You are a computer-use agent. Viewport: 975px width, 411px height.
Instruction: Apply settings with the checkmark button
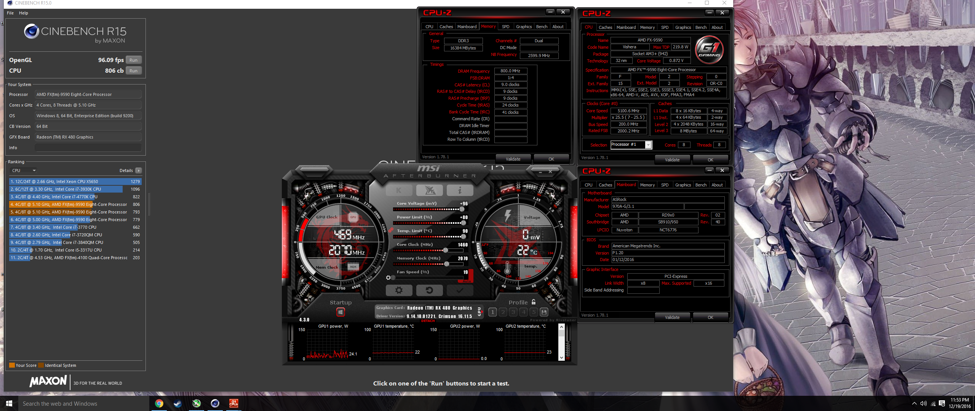point(460,290)
